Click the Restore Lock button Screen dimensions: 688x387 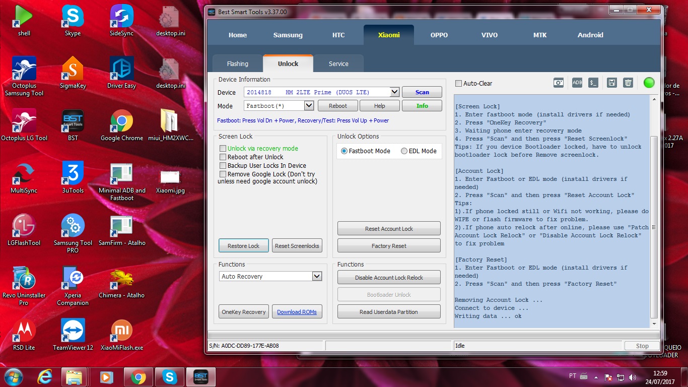click(244, 246)
